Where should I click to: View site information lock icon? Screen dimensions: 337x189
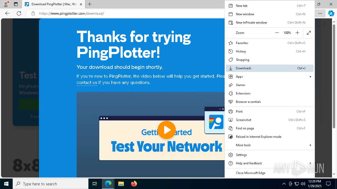(x=33, y=13)
